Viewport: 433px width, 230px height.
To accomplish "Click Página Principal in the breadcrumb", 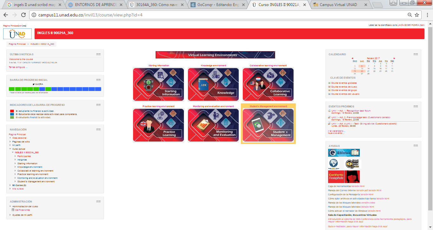I will [x=17, y=44].
